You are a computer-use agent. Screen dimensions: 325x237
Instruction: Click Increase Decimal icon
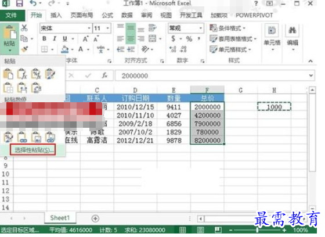173,49
